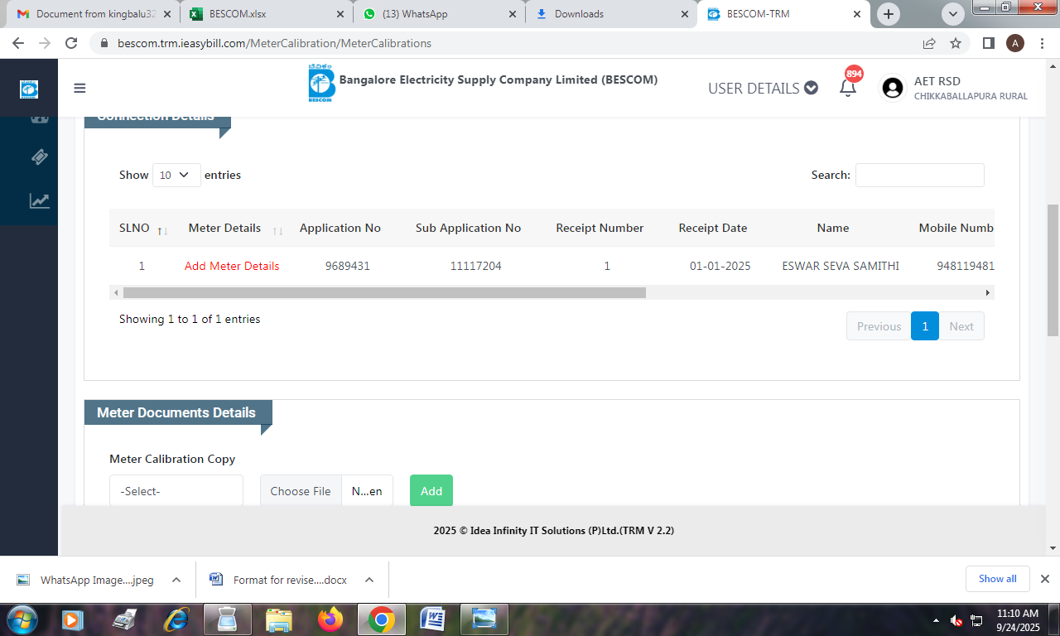The height and width of the screenshot is (636, 1060).
Task: Reload the BESCOM page
Action: (71, 43)
